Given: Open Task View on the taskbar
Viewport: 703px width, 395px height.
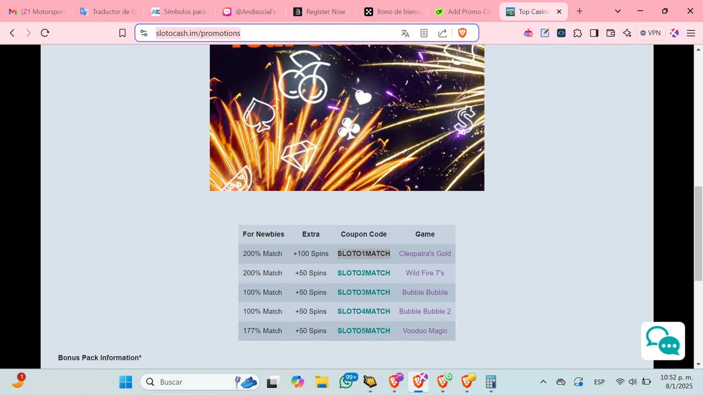Looking at the screenshot, I should point(273,382).
